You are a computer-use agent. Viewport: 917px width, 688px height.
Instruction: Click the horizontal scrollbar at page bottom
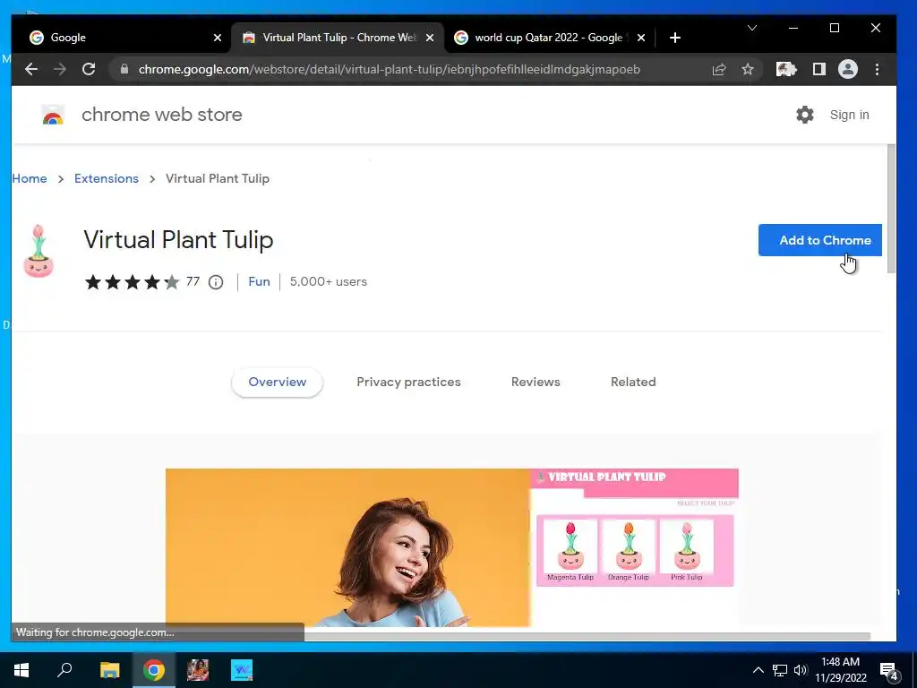point(587,636)
